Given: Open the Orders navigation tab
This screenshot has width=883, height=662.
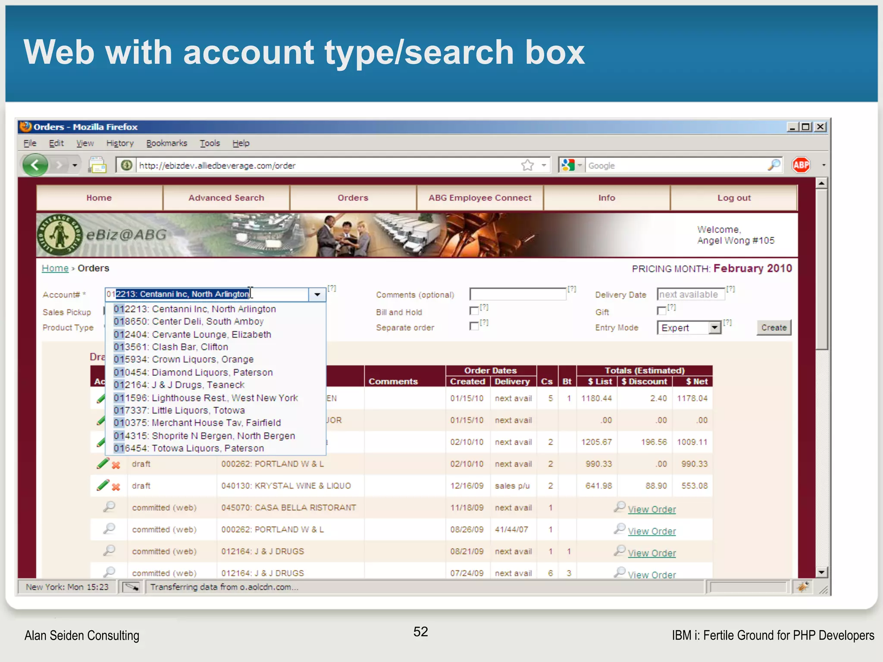Looking at the screenshot, I should pyautogui.click(x=353, y=198).
